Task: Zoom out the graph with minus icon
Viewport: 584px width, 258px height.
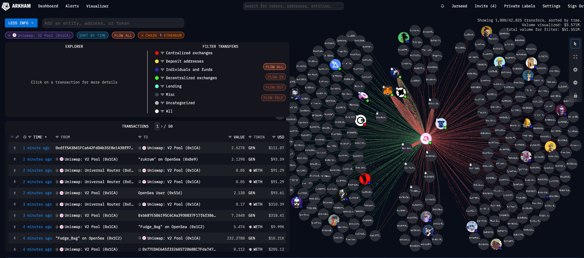Action: (x=575, y=83)
